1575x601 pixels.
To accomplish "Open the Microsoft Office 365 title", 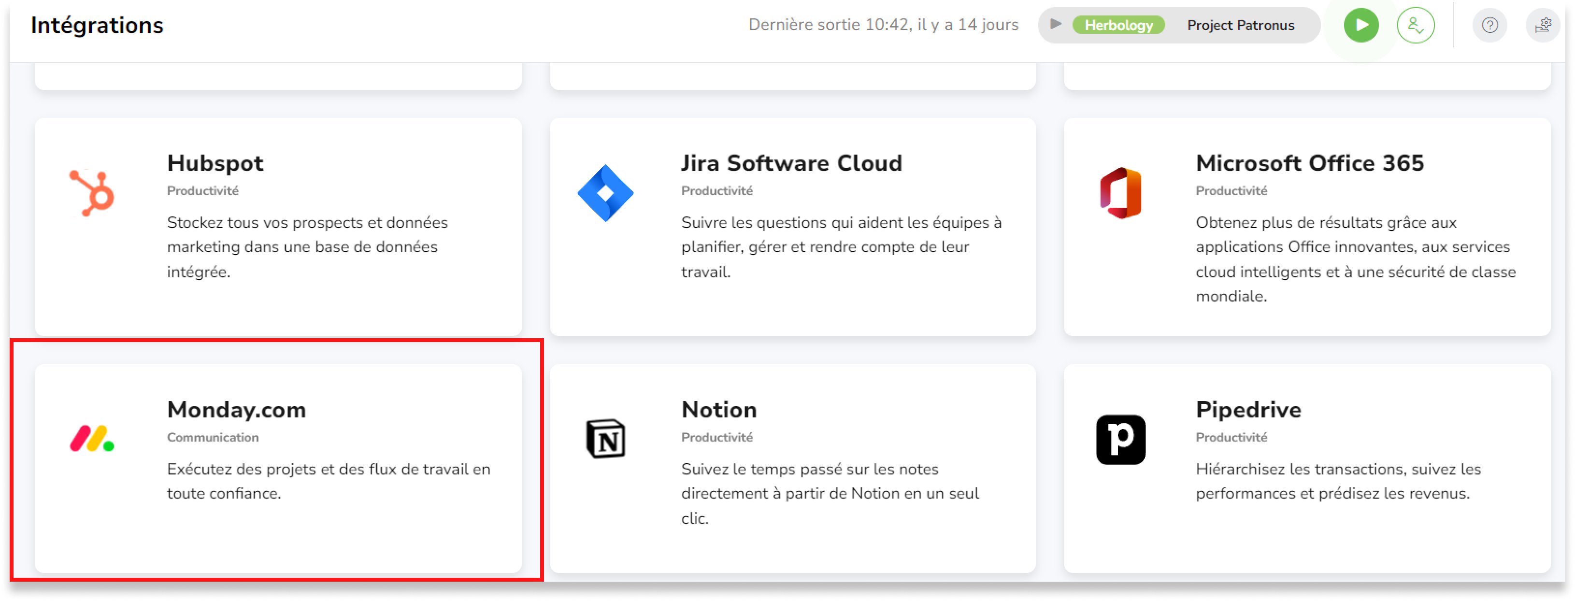I will tap(1310, 163).
